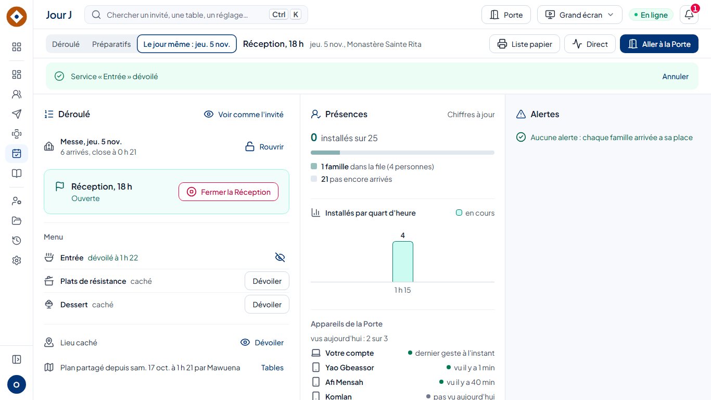Reveal Plats de résistance with Dévoiler
711x400 pixels.
[x=267, y=281]
